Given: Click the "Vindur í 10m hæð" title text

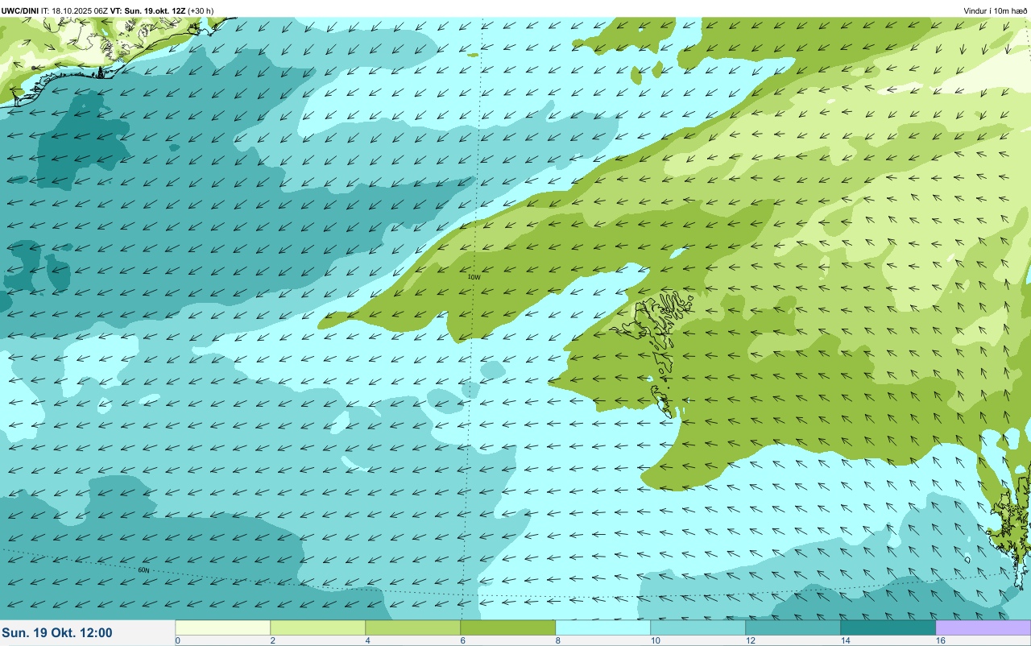Looking at the screenshot, I should point(995,10).
